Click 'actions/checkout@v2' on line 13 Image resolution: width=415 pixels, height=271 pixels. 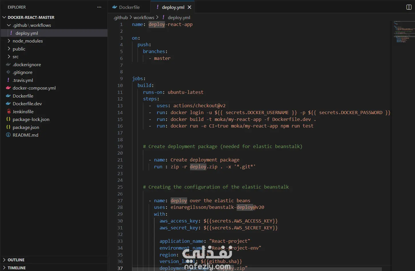coord(199,106)
